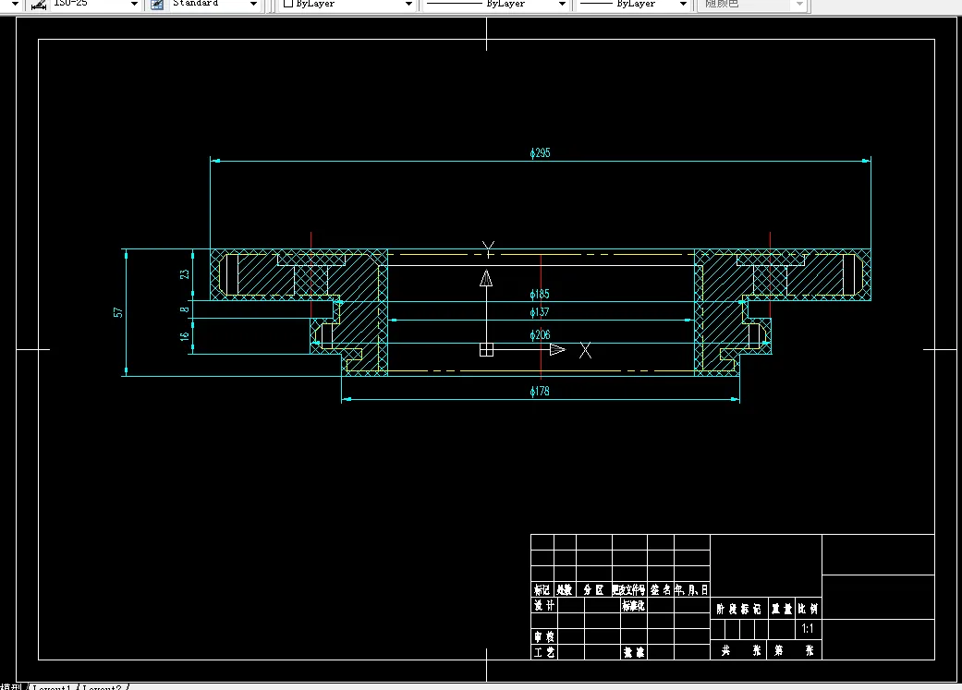Click the UCS Y axis arrowhead
This screenshot has width=962, height=690.
486,278
